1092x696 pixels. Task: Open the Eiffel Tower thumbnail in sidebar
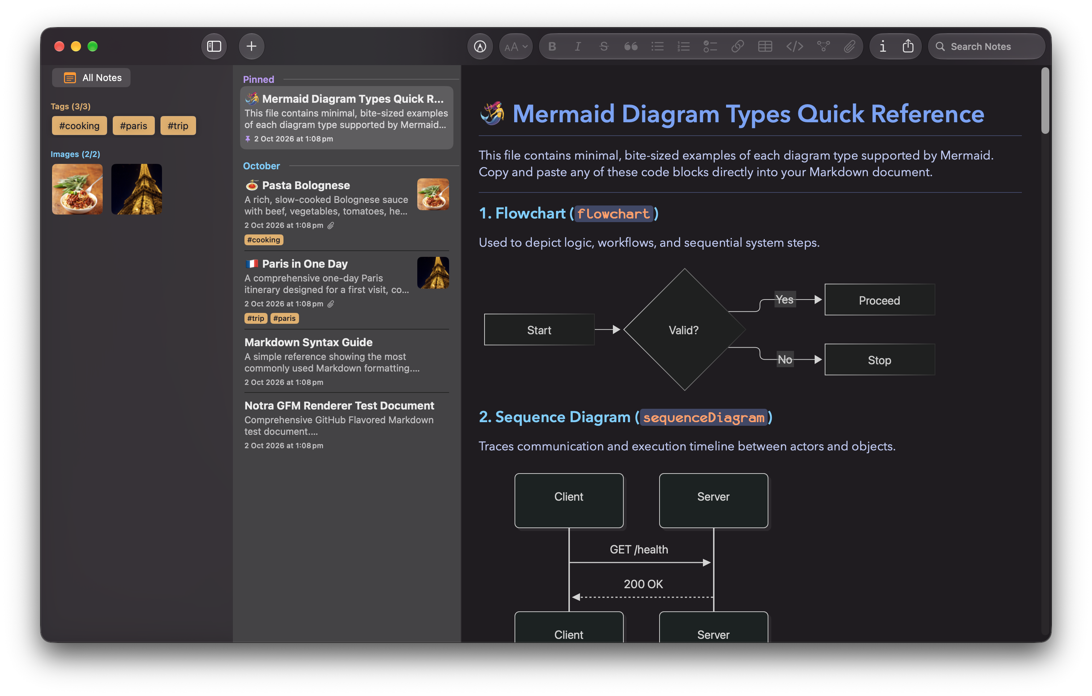(137, 189)
